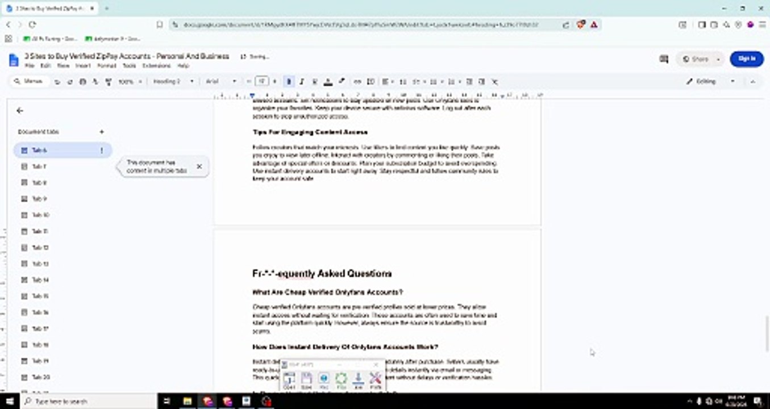
Task: Go back using the outline panel arrow
Action: (20, 111)
